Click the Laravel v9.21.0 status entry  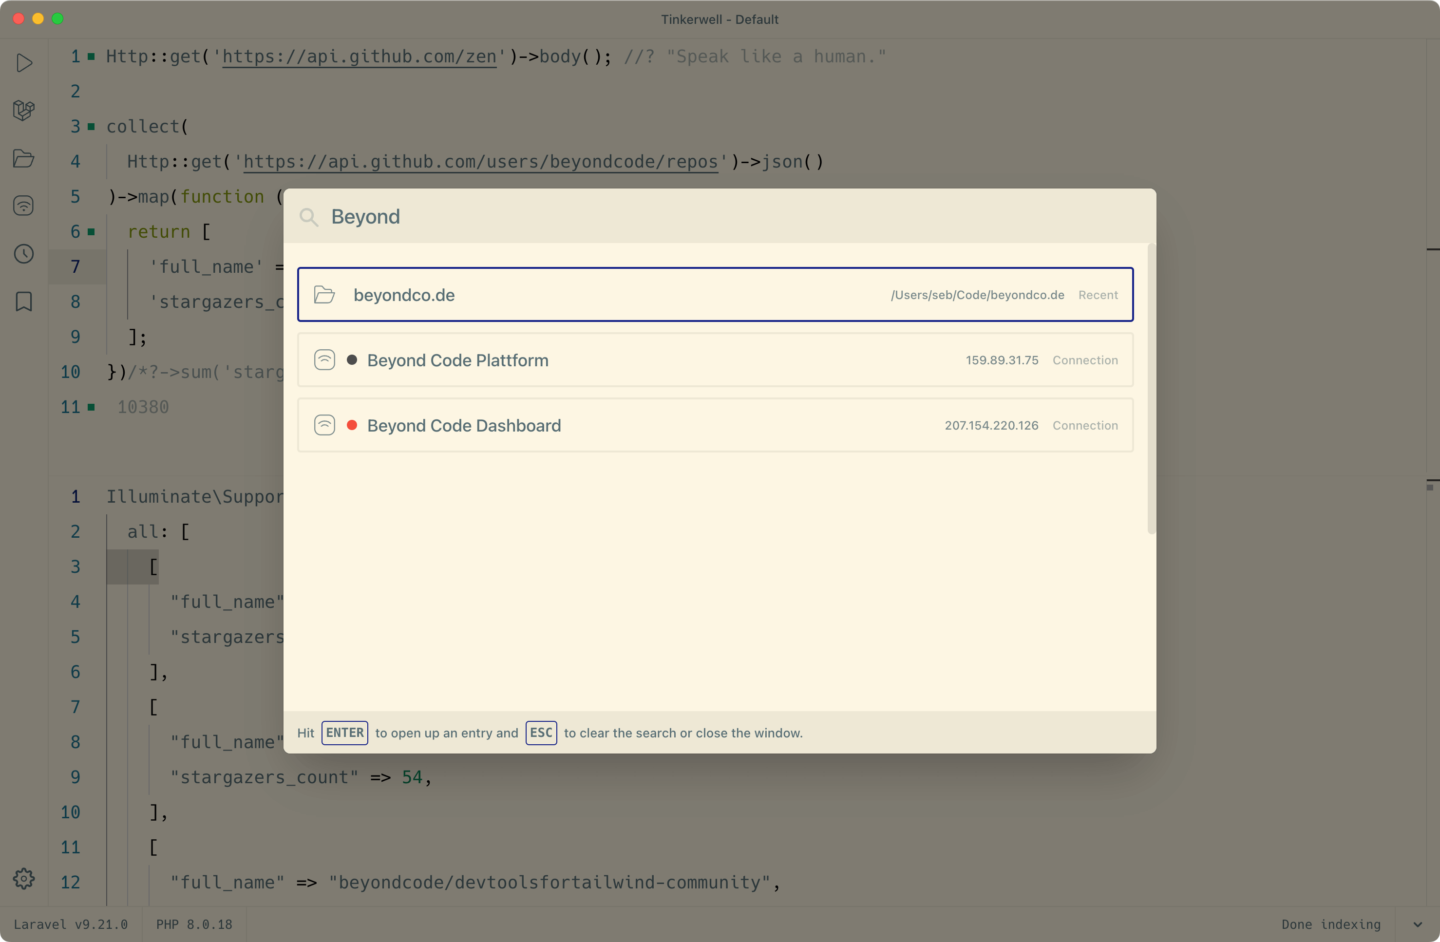pos(71,924)
